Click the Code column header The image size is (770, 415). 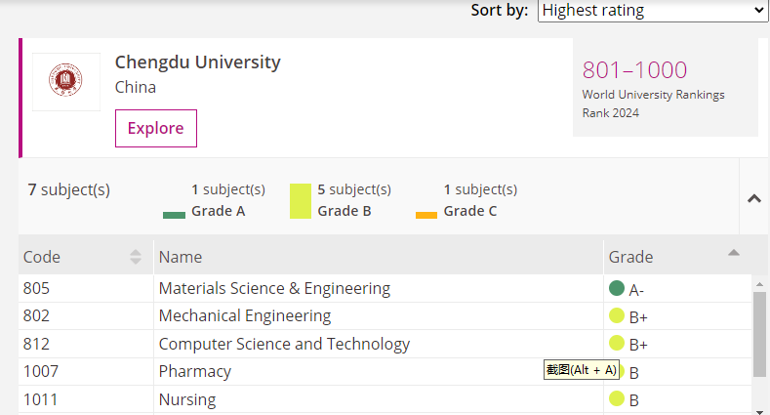pyautogui.click(x=42, y=257)
